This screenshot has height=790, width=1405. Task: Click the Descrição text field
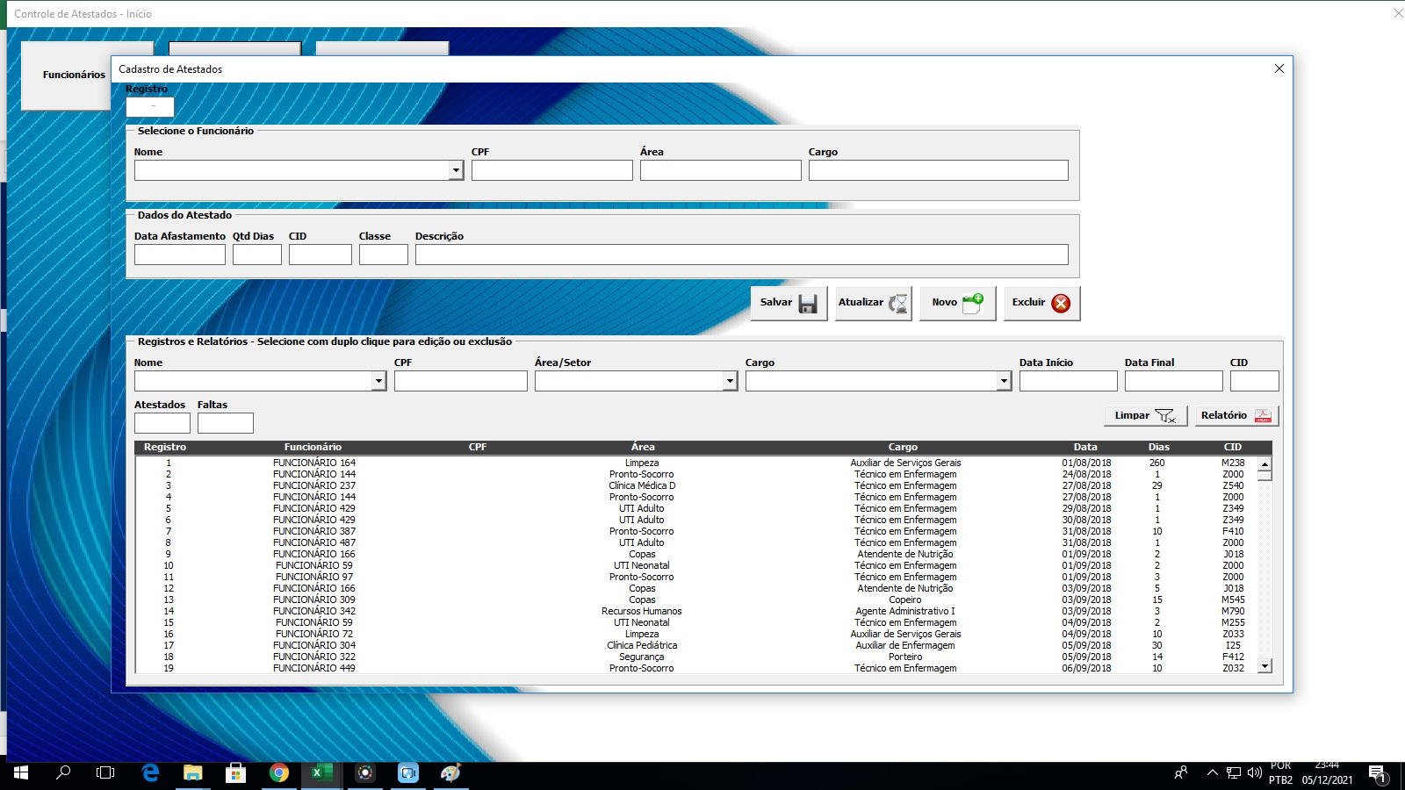click(x=741, y=255)
